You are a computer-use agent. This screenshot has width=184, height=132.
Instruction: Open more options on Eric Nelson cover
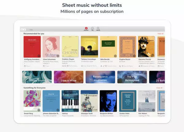click(x=153, y=110)
